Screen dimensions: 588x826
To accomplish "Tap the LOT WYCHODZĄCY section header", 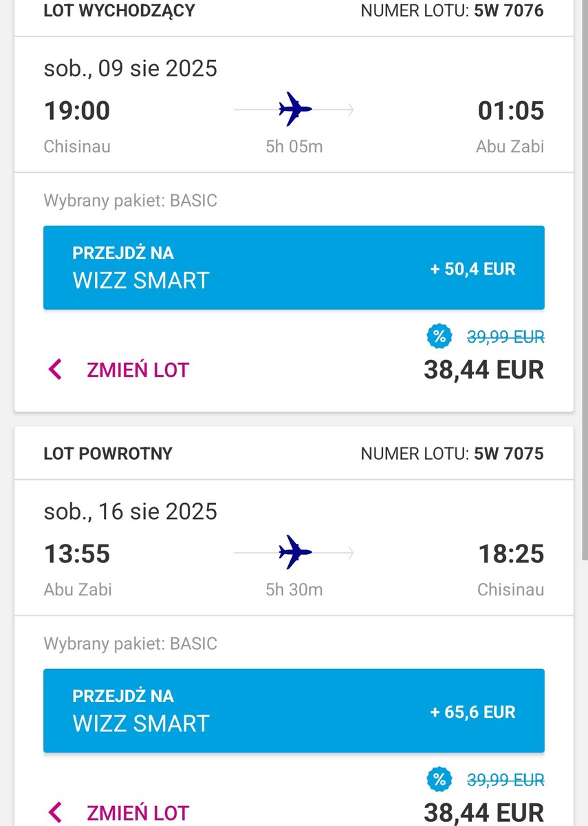I will 119,11.
